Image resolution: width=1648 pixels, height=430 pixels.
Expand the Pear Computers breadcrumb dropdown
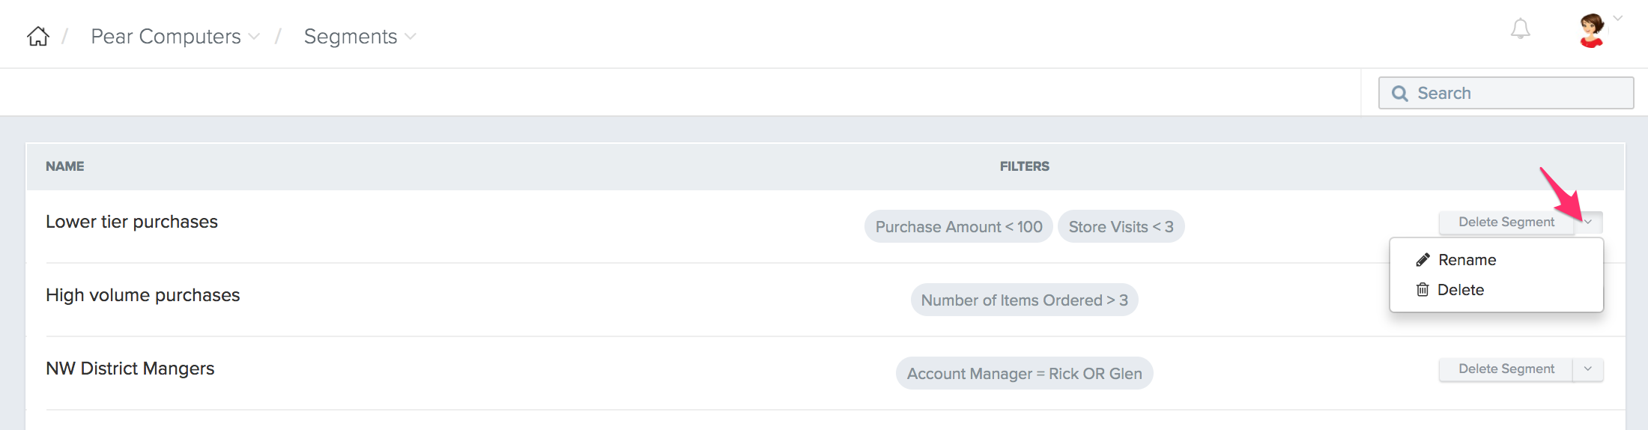pos(254,37)
